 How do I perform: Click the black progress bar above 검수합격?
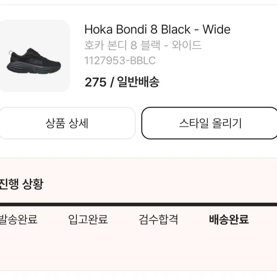158,204
